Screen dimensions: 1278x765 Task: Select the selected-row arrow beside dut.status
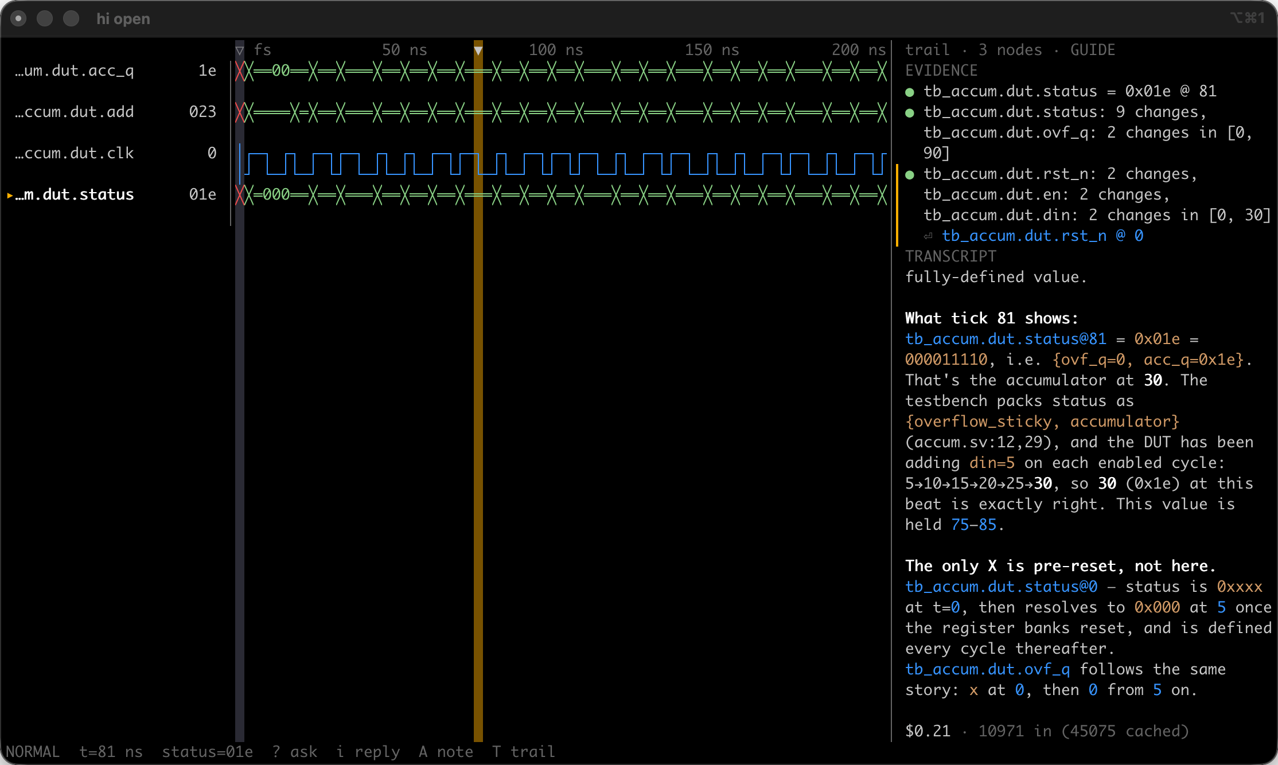point(10,195)
